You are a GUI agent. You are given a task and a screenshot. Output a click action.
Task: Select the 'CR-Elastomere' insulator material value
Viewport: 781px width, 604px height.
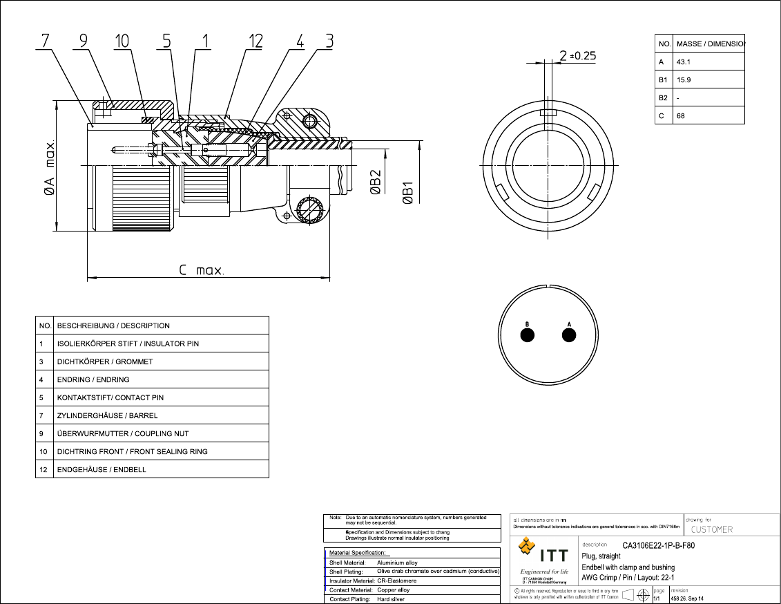pos(396,581)
